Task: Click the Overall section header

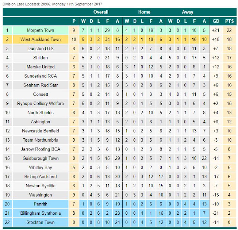Action: pyautogui.click(x=101, y=12)
